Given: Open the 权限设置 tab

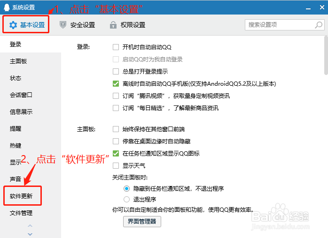Looking at the screenshot, I should point(127,25).
